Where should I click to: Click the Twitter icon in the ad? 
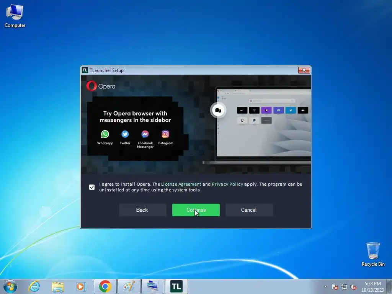click(x=125, y=134)
